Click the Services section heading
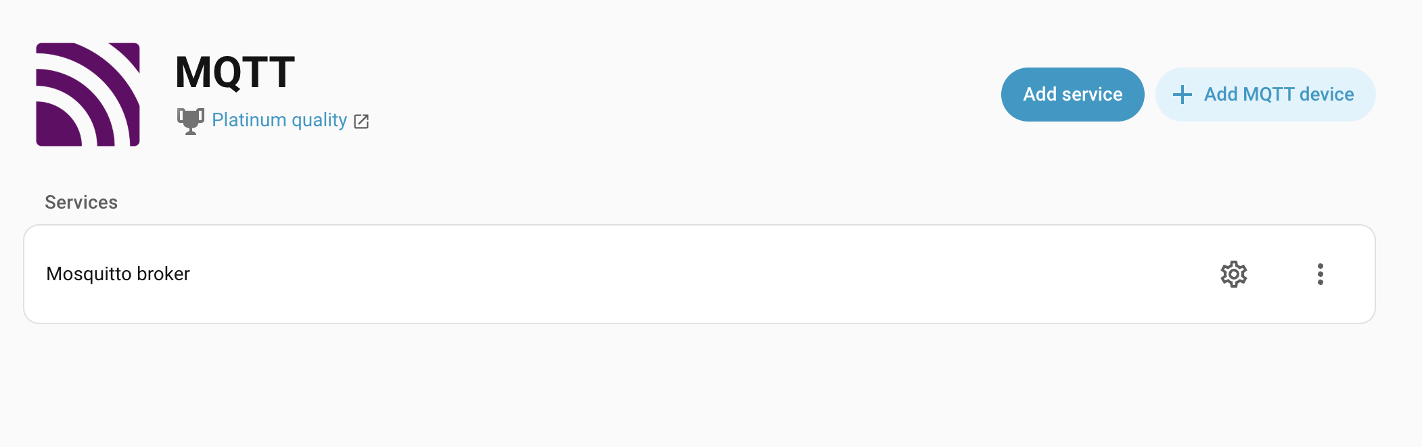This screenshot has height=447, width=1422. point(81,203)
